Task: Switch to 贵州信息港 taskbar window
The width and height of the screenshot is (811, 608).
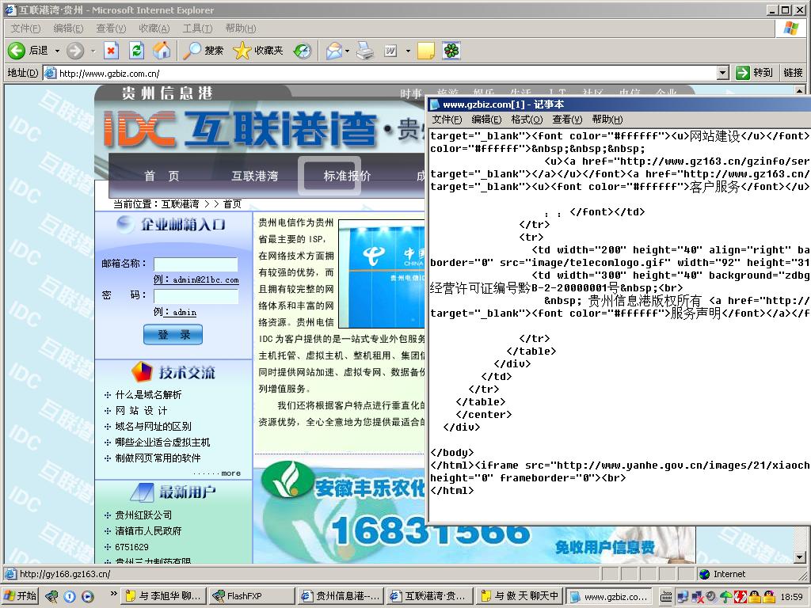Action: pyautogui.click(x=341, y=596)
